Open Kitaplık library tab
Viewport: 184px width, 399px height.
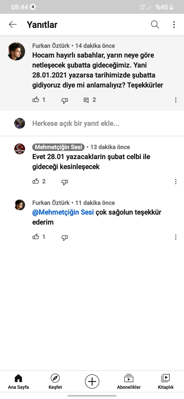pos(166,382)
